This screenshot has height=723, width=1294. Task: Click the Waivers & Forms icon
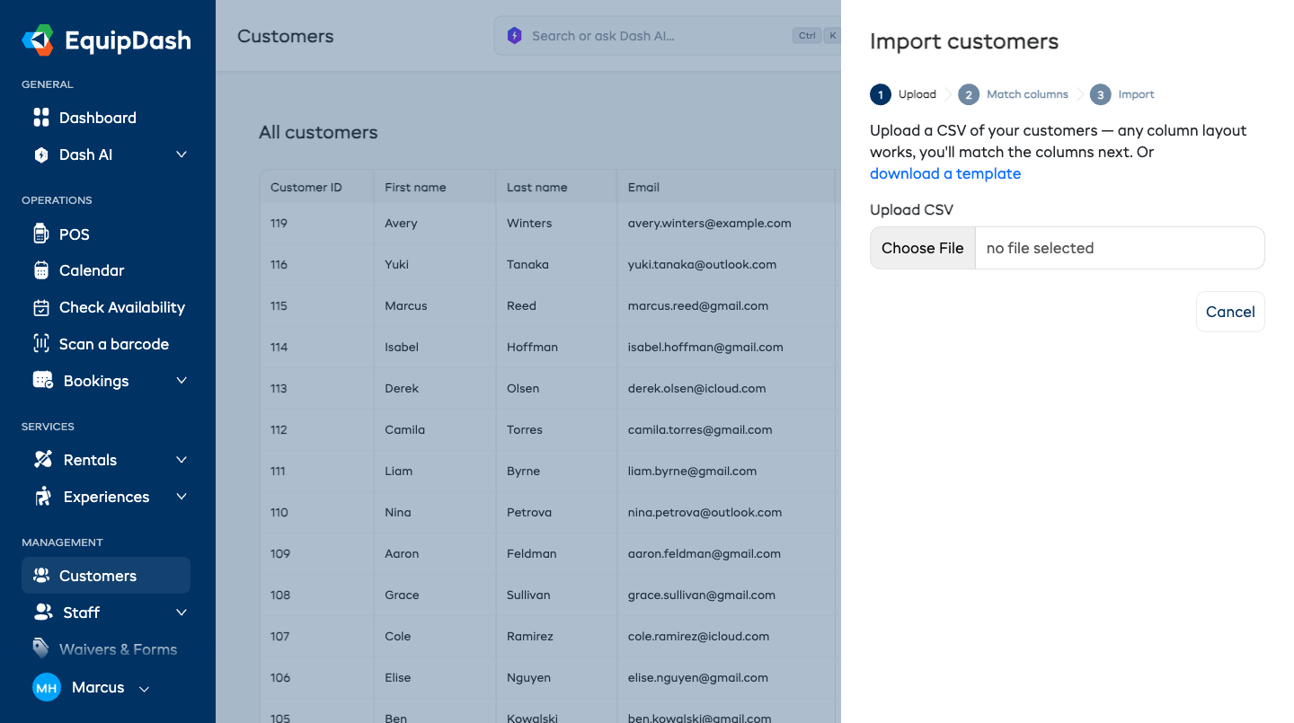(x=41, y=648)
